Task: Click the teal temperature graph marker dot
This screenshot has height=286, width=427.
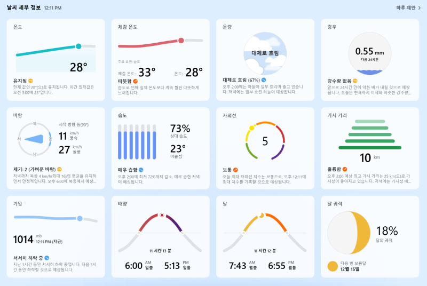Action: pyautogui.click(x=78, y=46)
